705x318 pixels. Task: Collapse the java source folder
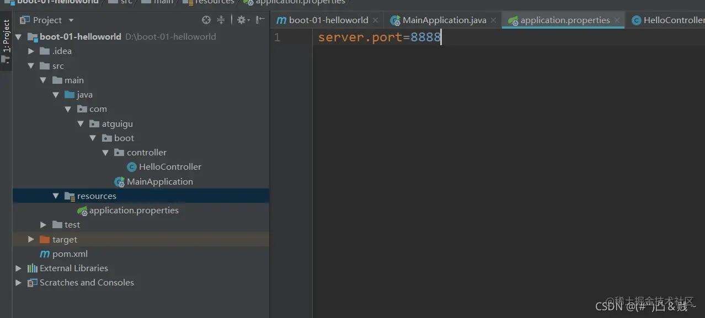click(x=56, y=95)
